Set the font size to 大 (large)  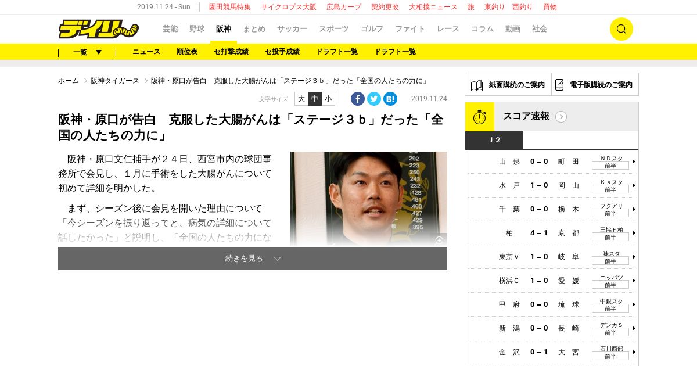pyautogui.click(x=301, y=99)
